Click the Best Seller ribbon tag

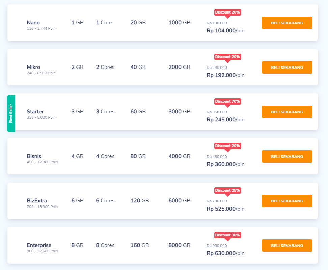click(11, 113)
